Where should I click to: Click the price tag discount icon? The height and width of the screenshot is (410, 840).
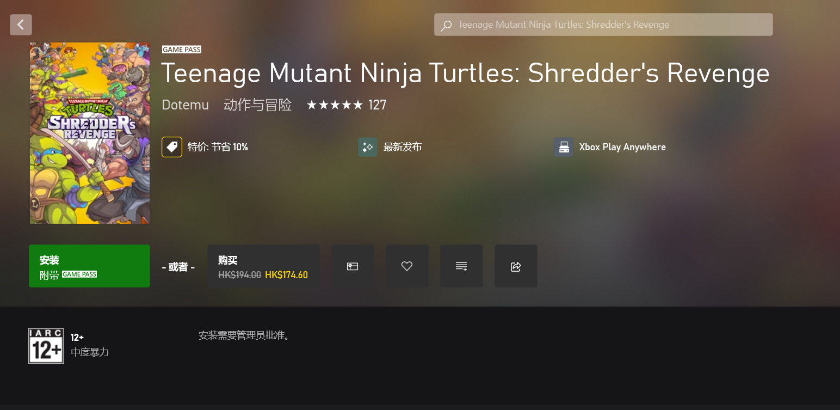pyautogui.click(x=172, y=147)
